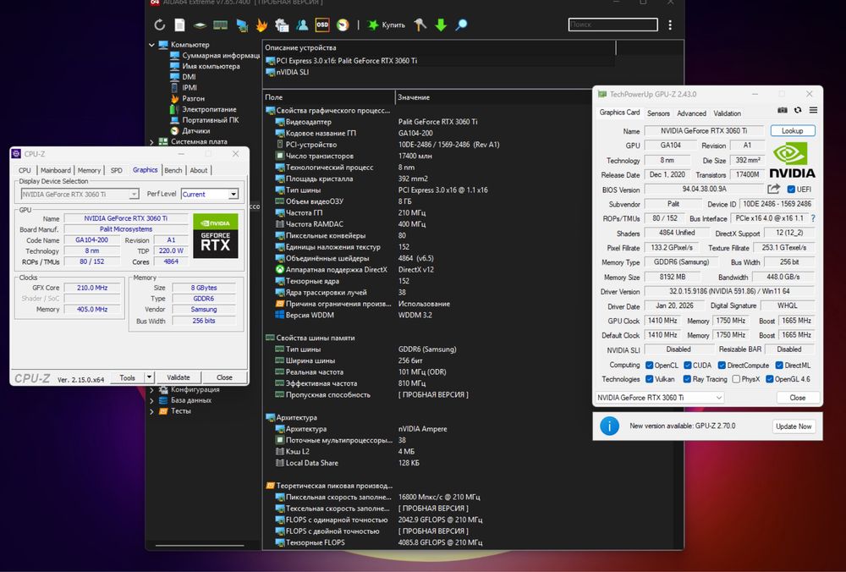Open the OSD panel icon in AIDA64

click(322, 25)
